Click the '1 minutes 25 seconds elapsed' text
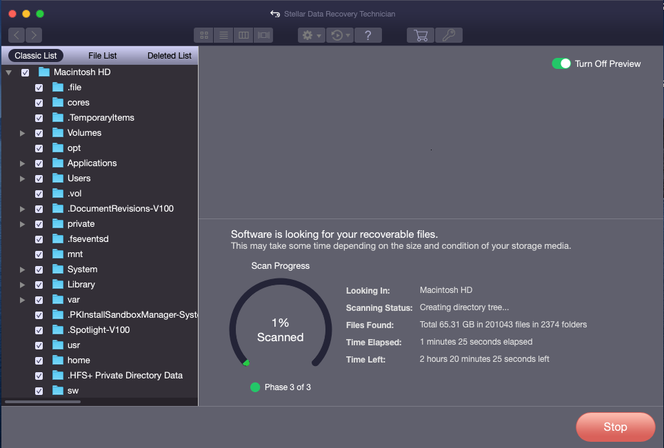The image size is (664, 448). tap(476, 342)
